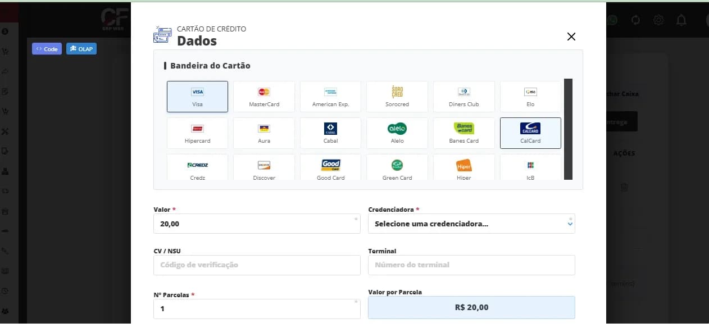Select the Elo card brand
This screenshot has width=709, height=332.
tap(530, 97)
